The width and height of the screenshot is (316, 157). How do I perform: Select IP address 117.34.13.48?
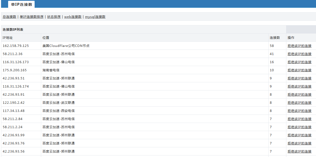coord(14,111)
